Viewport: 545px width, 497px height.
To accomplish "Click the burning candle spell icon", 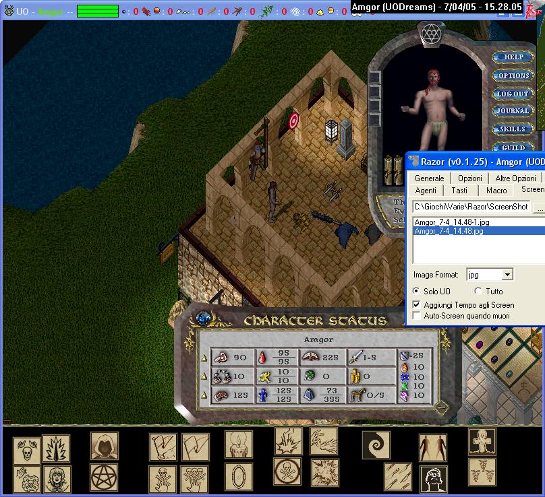I will tap(239, 444).
